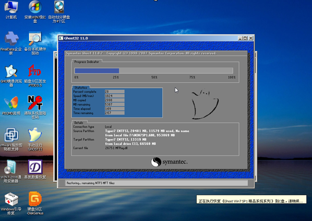Click the 100% mark under progress bar
312x221 pixels.
tap(232, 77)
